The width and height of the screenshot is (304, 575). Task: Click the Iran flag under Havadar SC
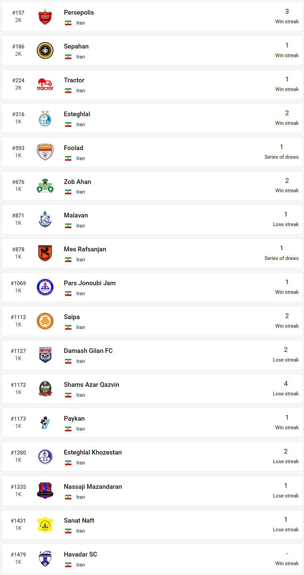click(x=68, y=565)
